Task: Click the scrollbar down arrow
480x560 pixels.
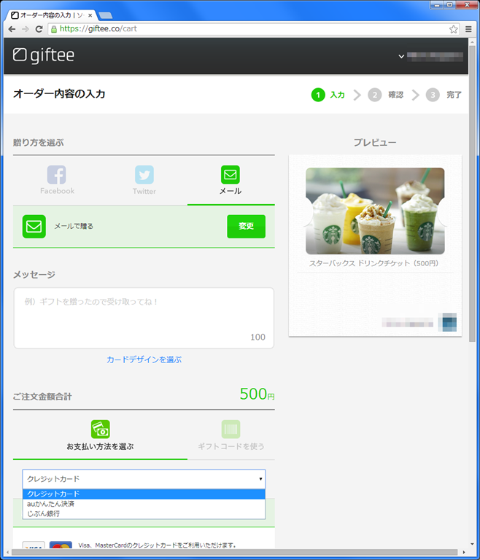Action: [x=472, y=544]
